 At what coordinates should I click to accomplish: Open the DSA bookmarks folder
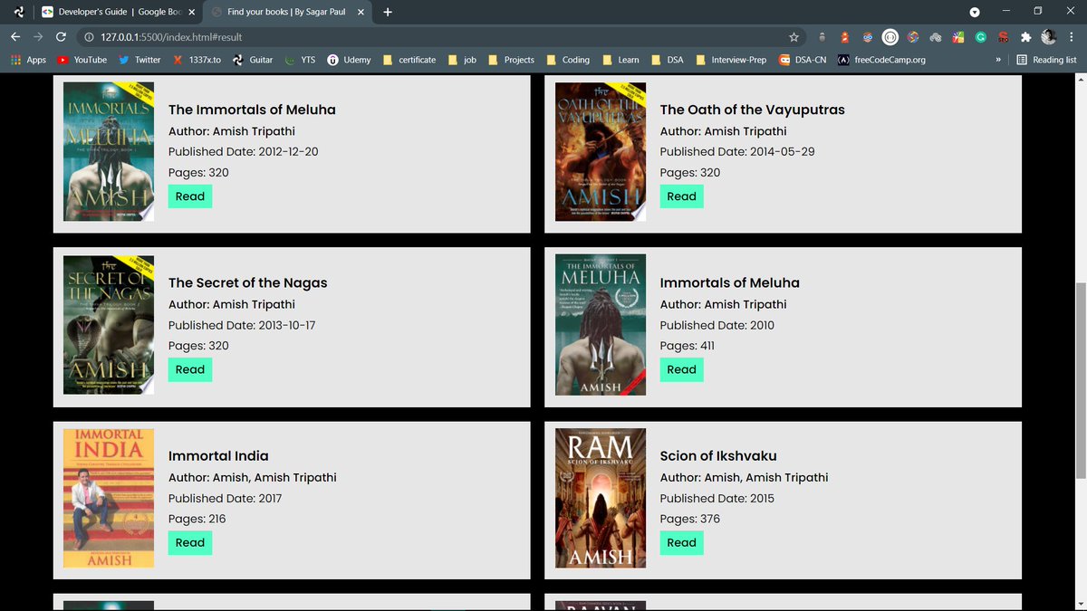(x=667, y=60)
